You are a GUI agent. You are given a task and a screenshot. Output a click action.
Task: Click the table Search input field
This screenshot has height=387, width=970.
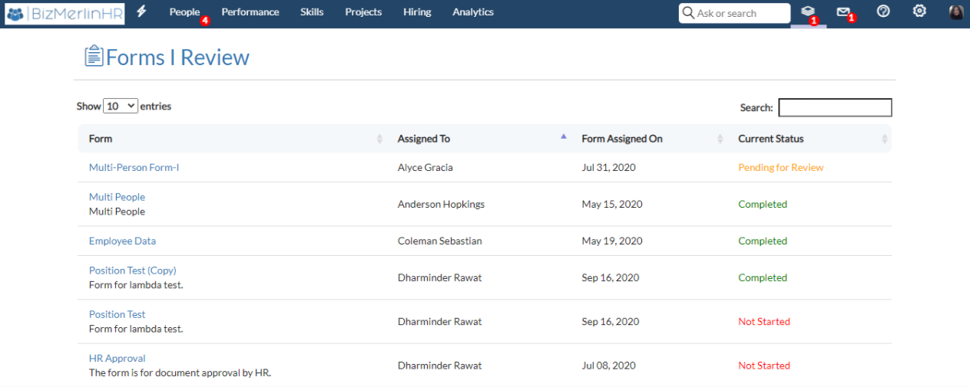point(835,107)
